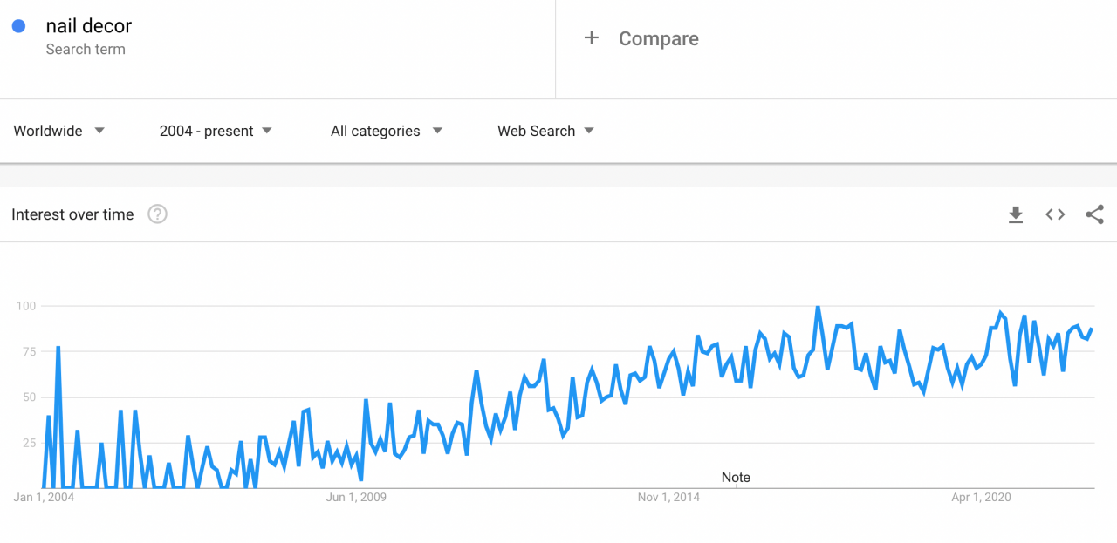Click the Compare button

(x=642, y=38)
